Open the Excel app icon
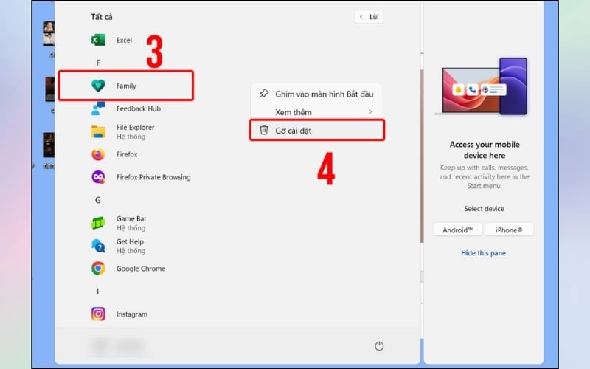590x369 pixels. pos(98,40)
